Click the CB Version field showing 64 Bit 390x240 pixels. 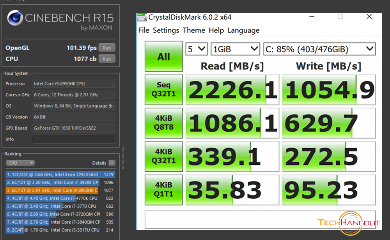click(x=74, y=117)
